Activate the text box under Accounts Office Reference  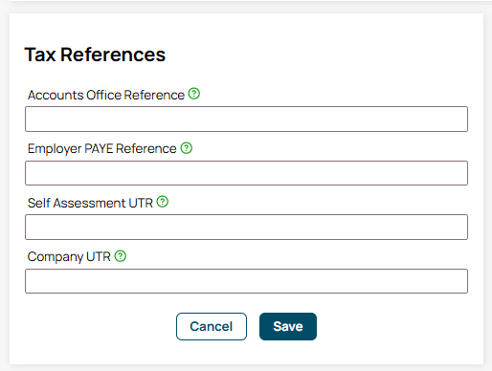pyautogui.click(x=246, y=119)
